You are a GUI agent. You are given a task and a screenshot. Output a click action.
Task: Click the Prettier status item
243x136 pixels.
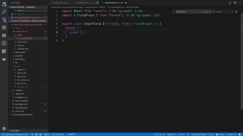232,134
